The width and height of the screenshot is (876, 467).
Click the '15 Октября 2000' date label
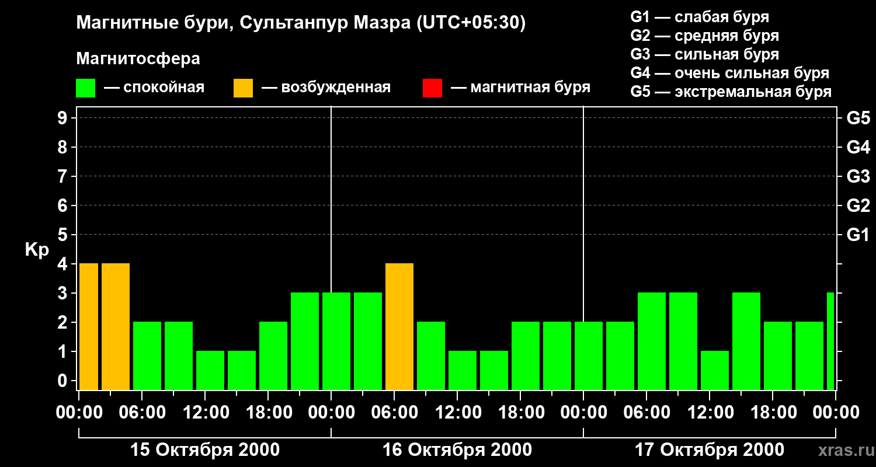[205, 450]
